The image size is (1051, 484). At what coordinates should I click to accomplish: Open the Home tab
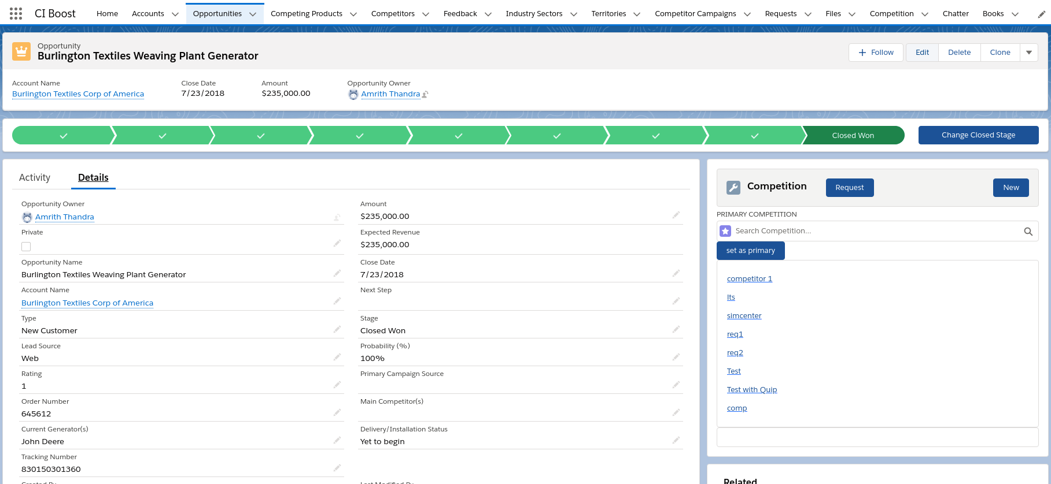[107, 14]
